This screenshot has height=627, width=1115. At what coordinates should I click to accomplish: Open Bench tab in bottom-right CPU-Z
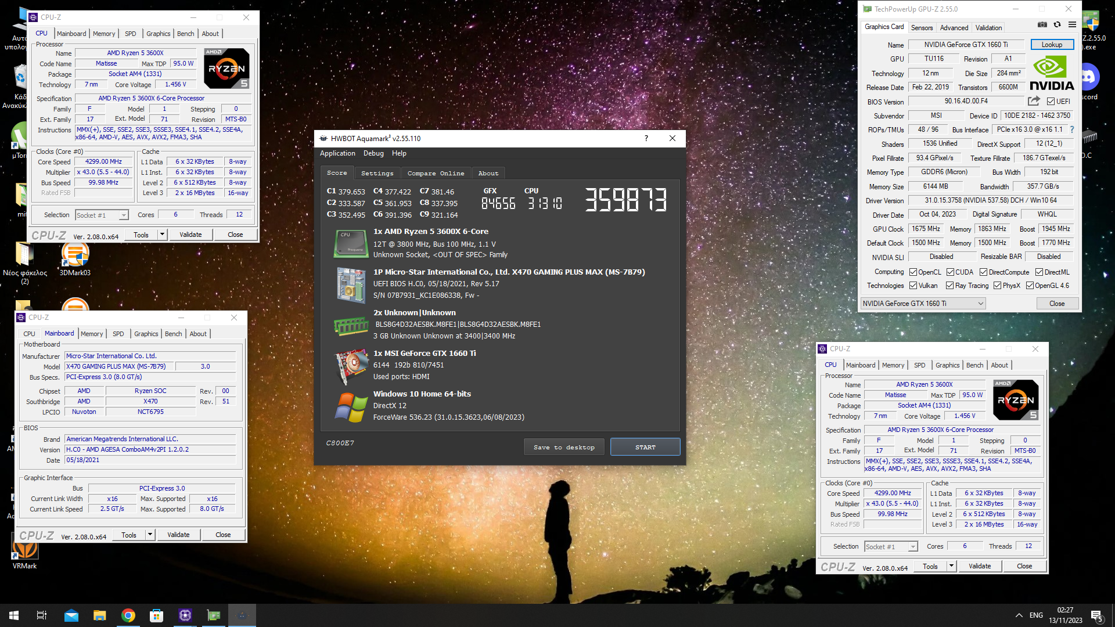pyautogui.click(x=974, y=365)
